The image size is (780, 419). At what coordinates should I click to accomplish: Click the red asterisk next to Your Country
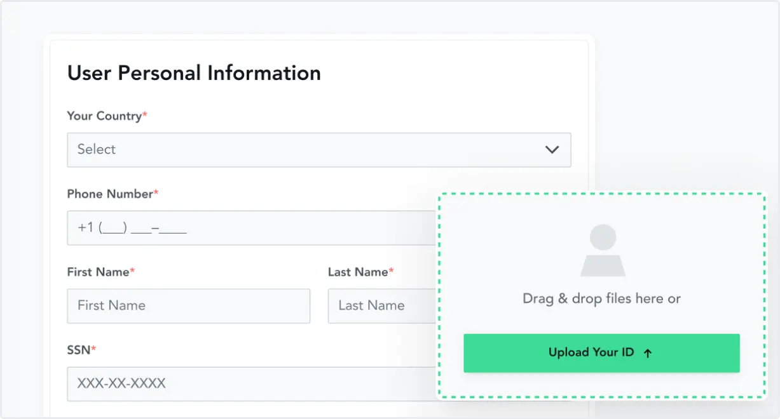145,115
